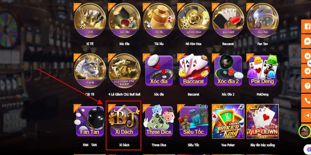Launch 4 Lá Giành Chủ Bull Bull game

click(124, 71)
